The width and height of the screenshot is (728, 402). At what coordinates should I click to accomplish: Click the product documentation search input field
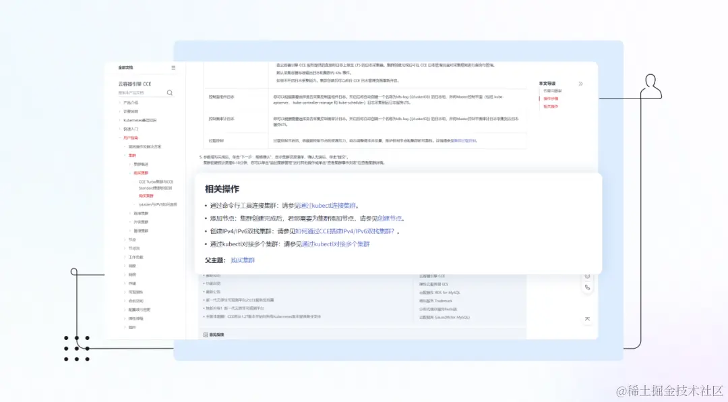click(x=138, y=92)
